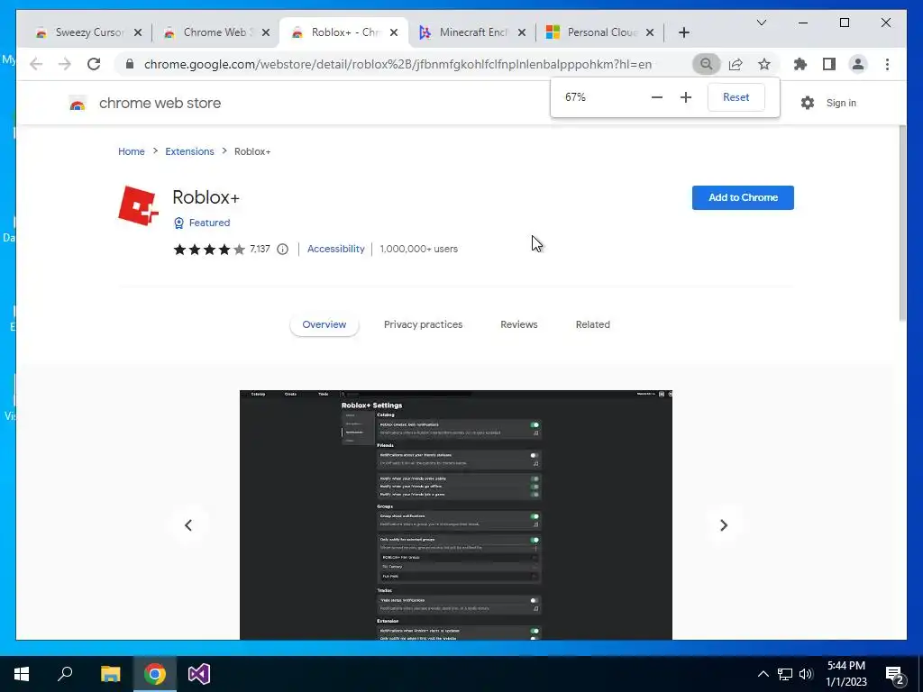
Task: Open Visual Studio from taskbar
Action: tap(199, 674)
